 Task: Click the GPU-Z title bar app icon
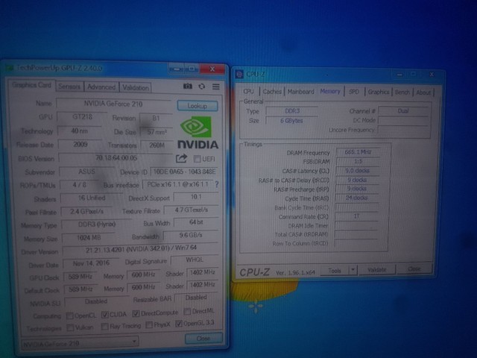[10, 68]
